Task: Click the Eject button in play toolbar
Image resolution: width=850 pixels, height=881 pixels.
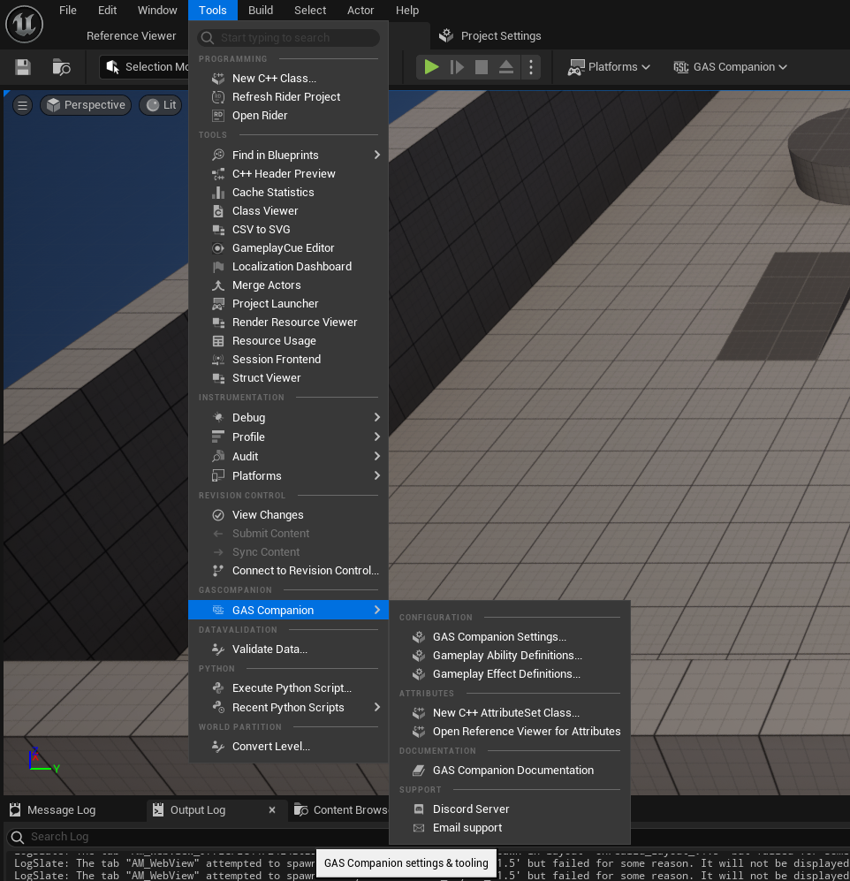Action: pos(506,67)
